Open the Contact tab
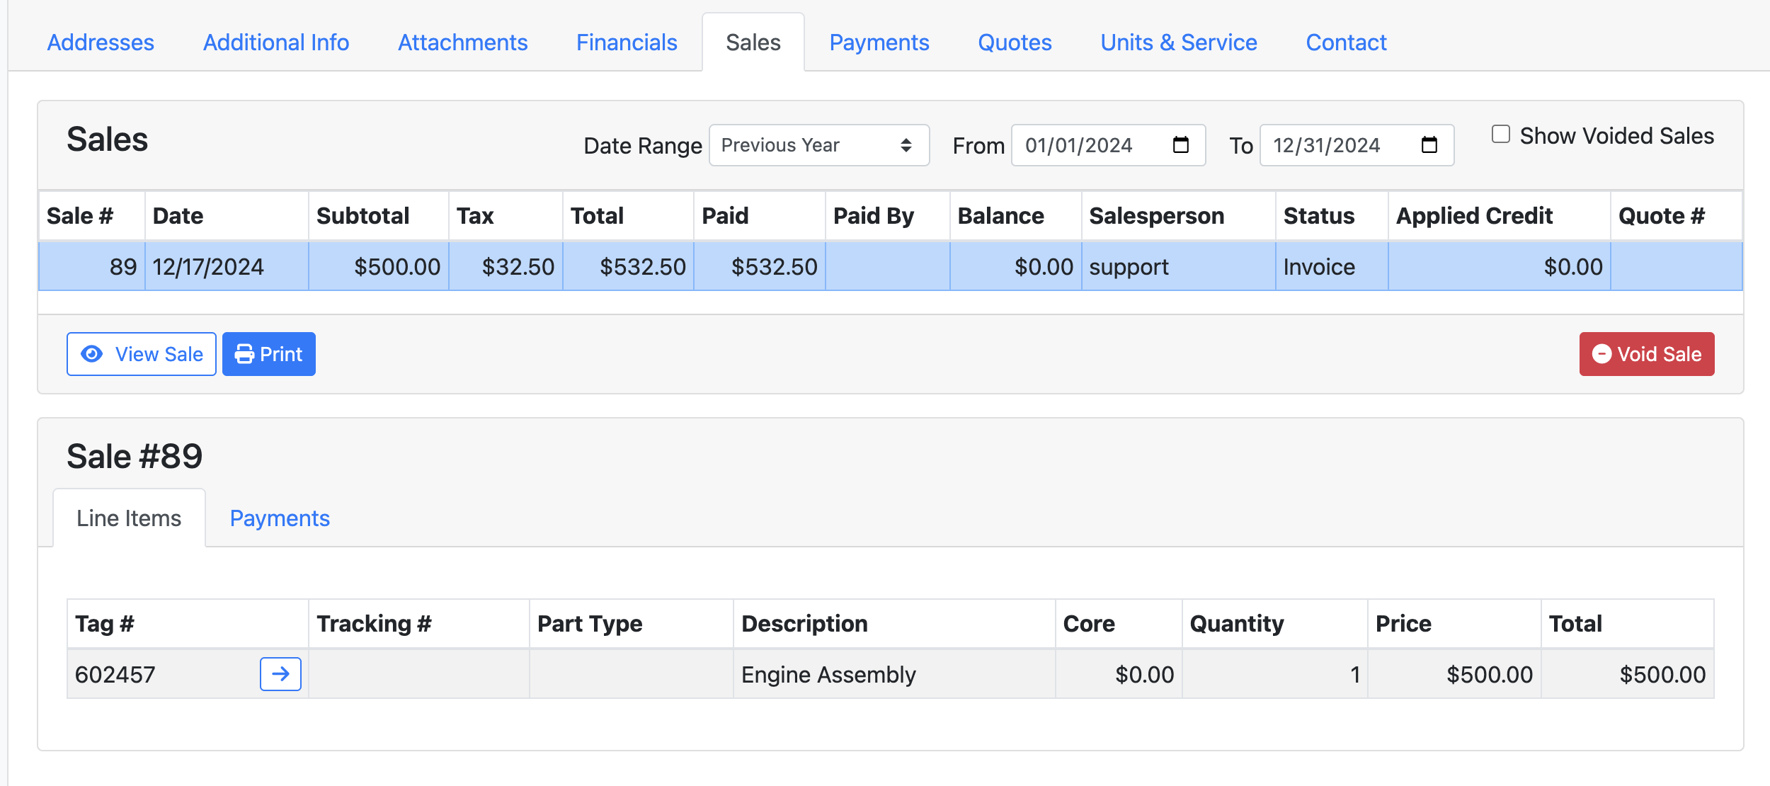1770x786 pixels. (1346, 42)
